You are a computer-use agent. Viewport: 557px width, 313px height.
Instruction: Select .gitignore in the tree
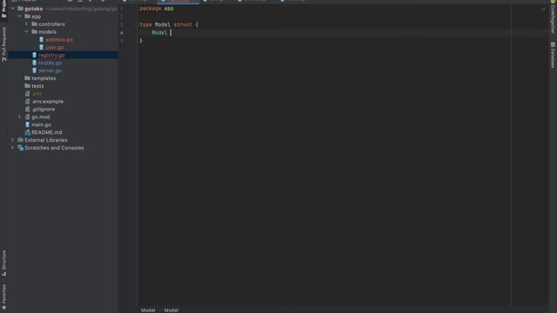click(44, 110)
